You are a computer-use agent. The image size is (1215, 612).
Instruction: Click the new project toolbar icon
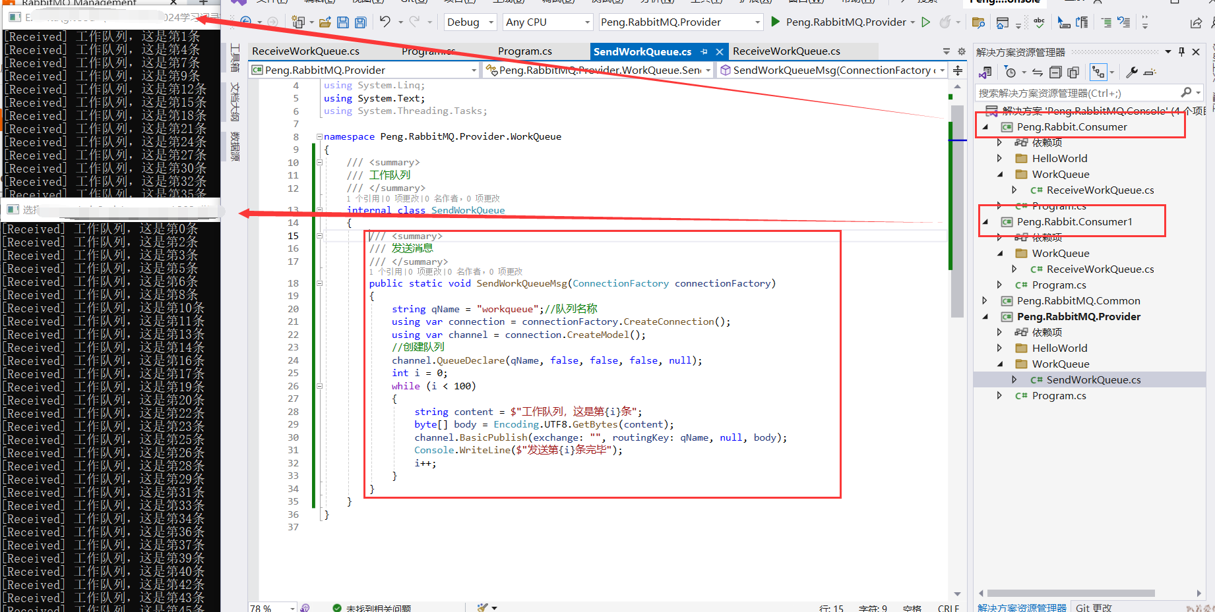coord(298,22)
